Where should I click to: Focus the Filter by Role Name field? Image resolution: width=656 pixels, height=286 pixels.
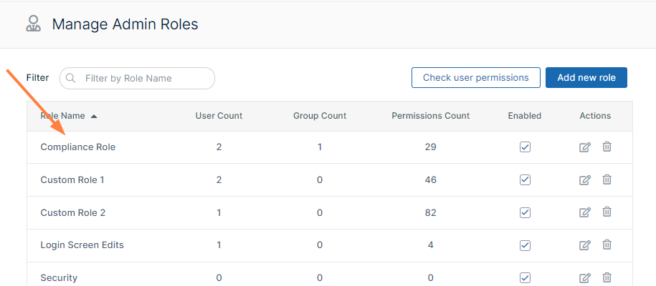coord(143,78)
